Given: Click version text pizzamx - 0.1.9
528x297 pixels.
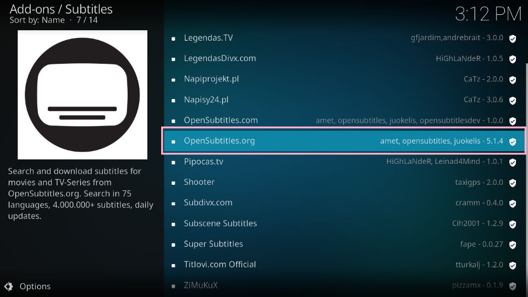Looking at the screenshot, I should tap(477, 285).
